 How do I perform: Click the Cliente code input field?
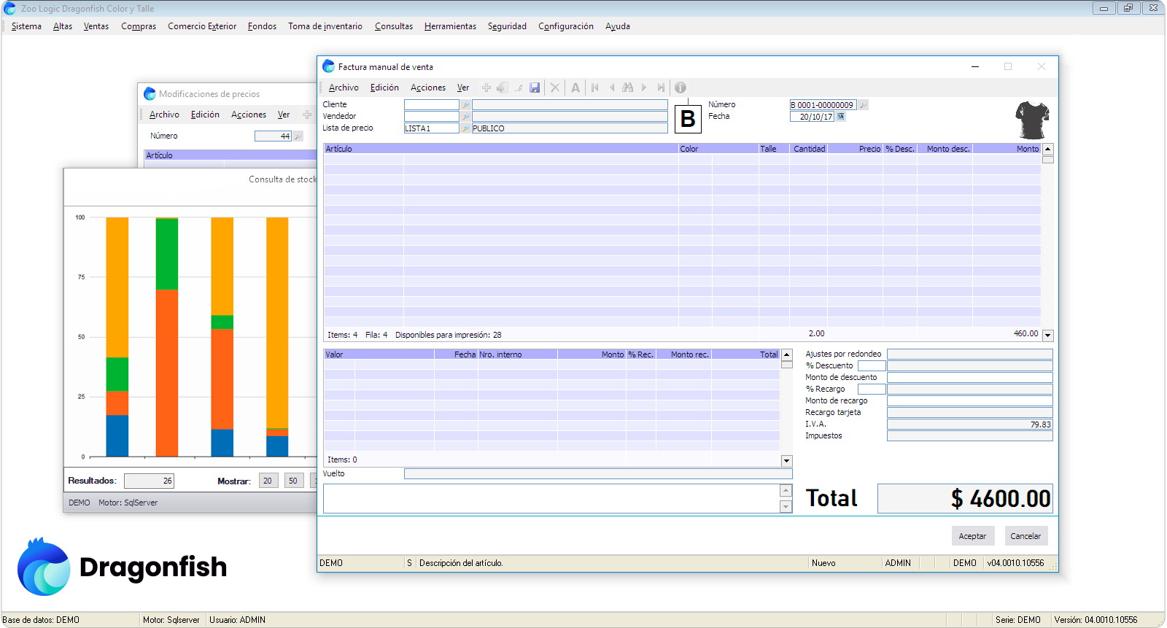(432, 105)
